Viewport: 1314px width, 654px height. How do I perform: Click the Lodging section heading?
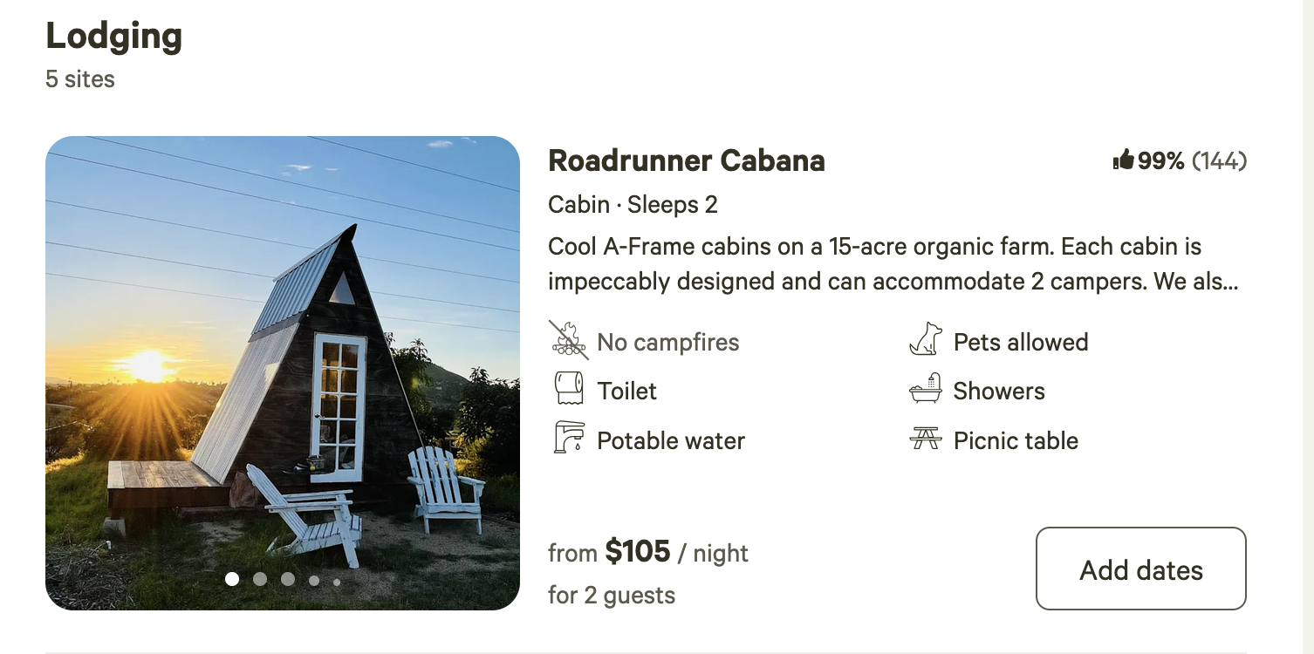tap(113, 37)
